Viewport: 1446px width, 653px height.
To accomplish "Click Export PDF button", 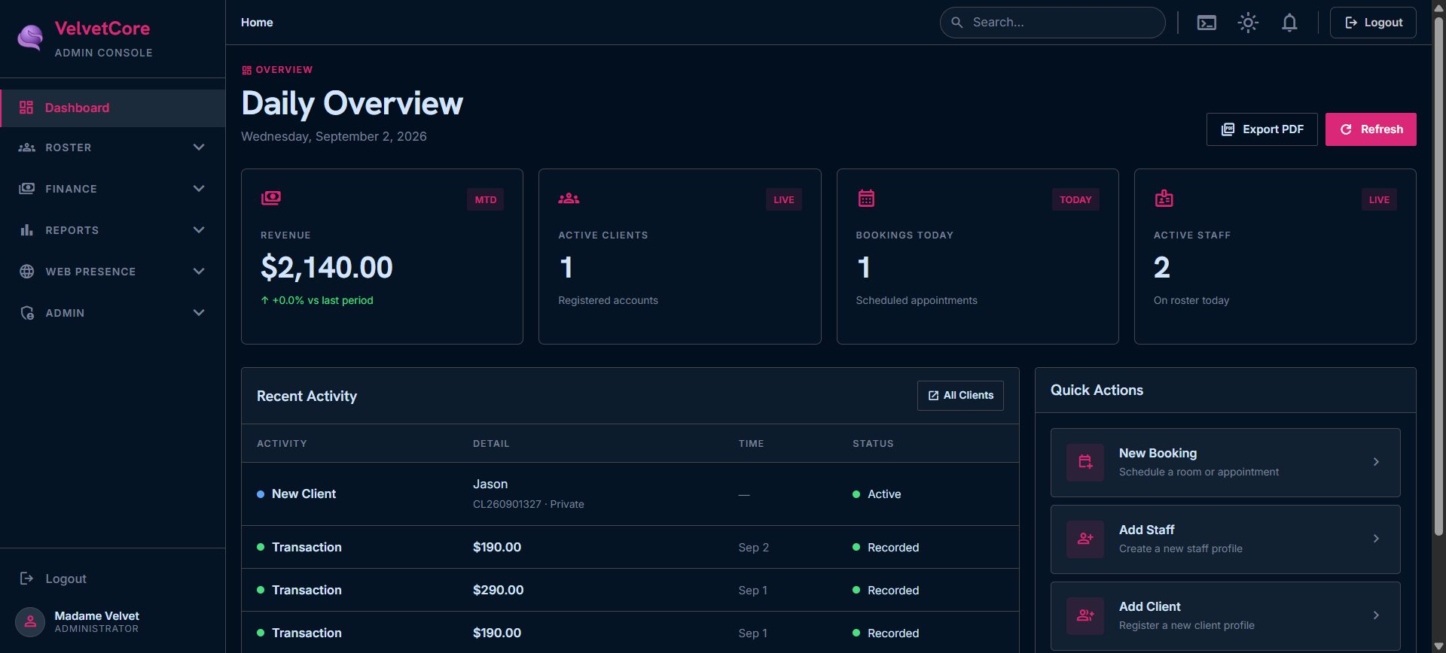I will point(1261,129).
